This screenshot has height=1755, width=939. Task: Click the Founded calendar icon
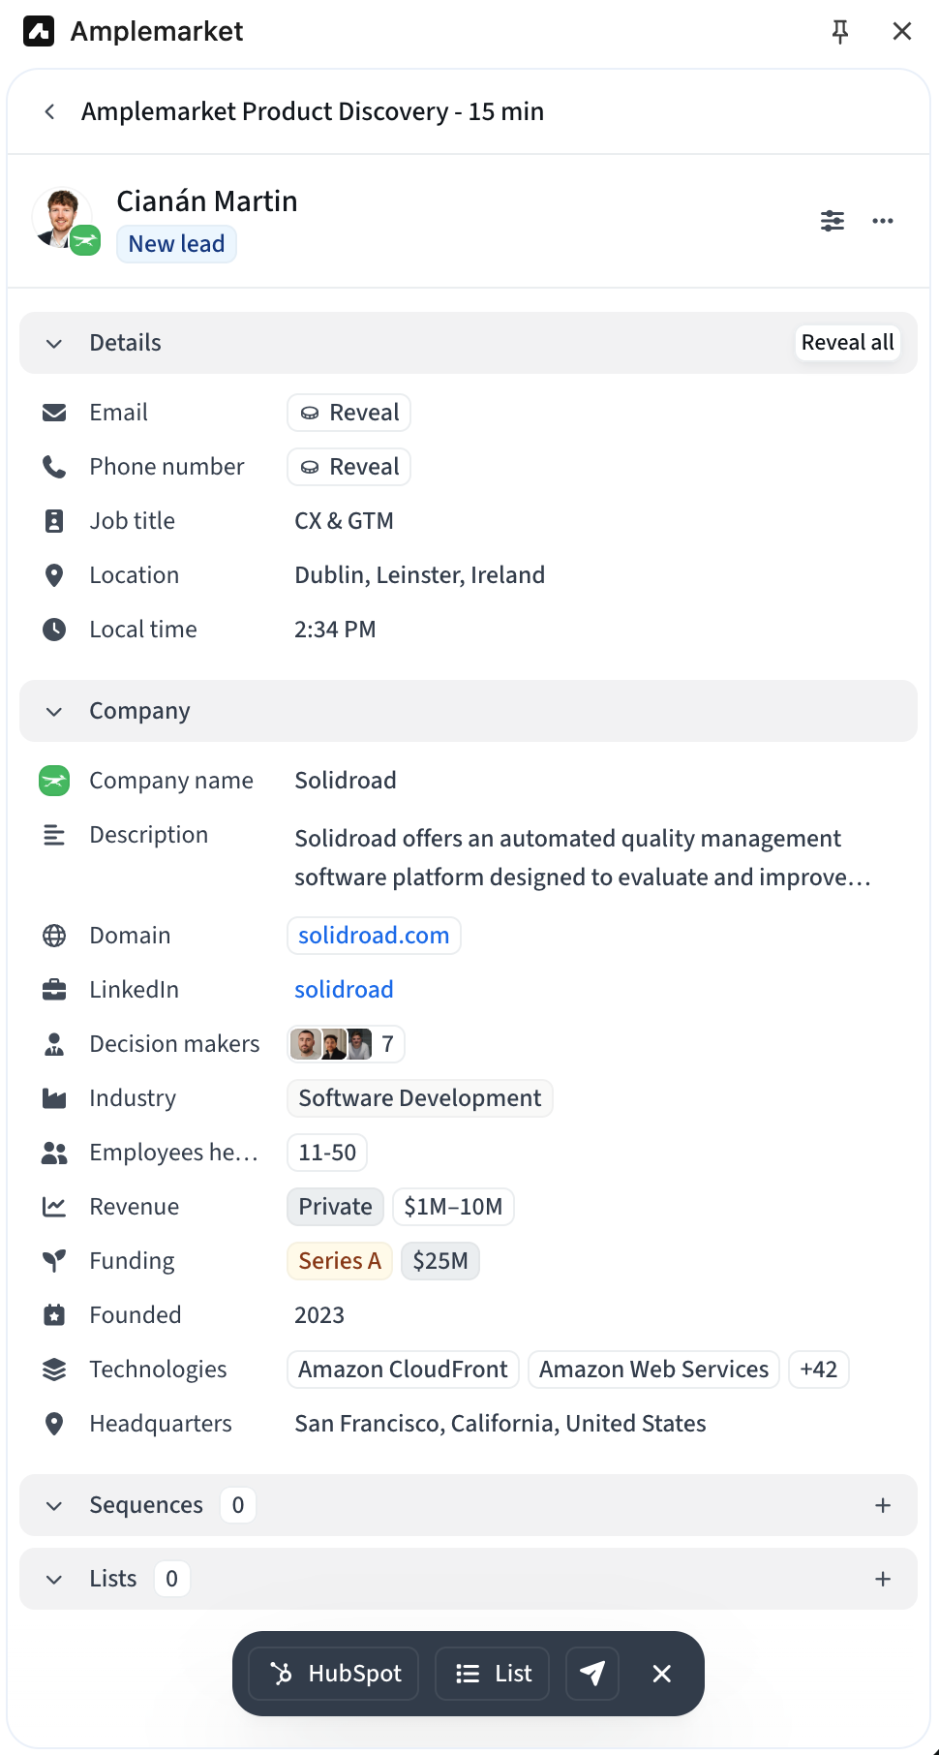[54, 1315]
